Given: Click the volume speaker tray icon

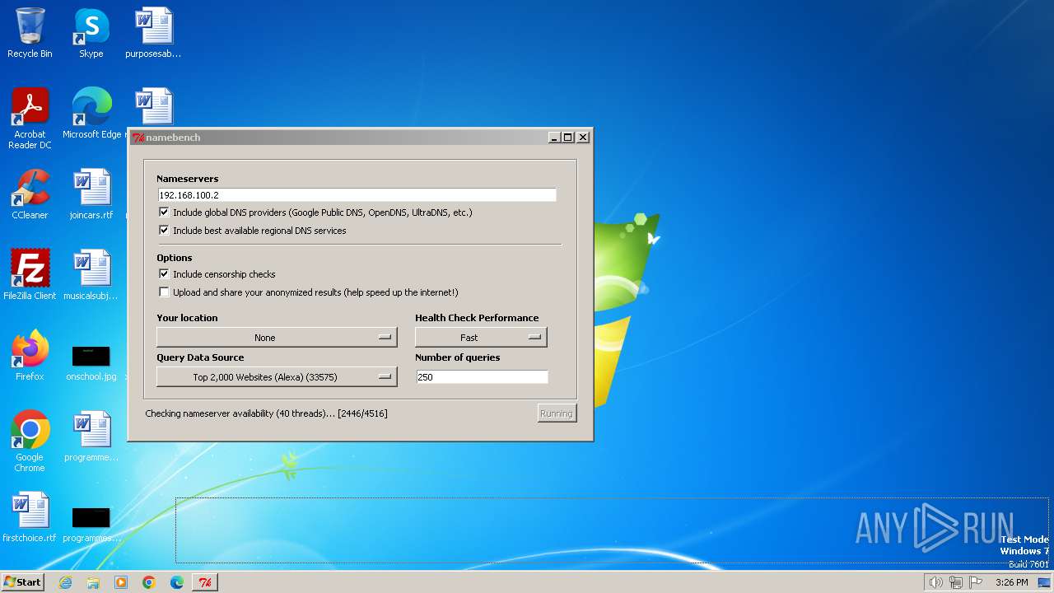Looking at the screenshot, I should [935, 582].
